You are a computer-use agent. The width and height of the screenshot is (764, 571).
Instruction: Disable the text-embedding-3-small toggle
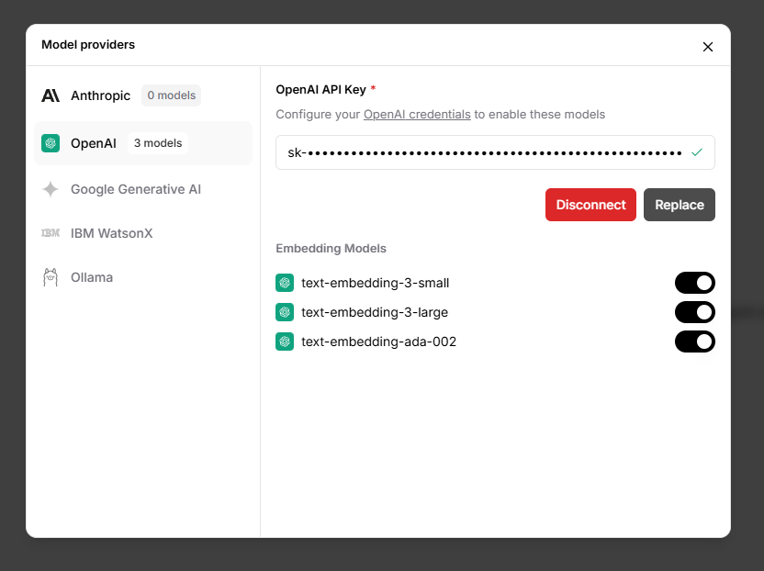point(695,283)
